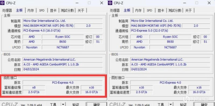The height and width of the screenshot is (106, 215).
Task: Click BIOS date 04/03/2024 in left window
Action: [x=63, y=69]
